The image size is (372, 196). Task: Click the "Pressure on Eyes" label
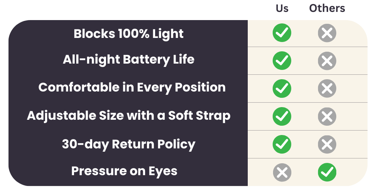pyautogui.click(x=124, y=171)
